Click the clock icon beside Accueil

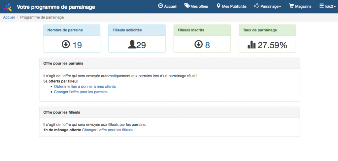coord(160,6)
